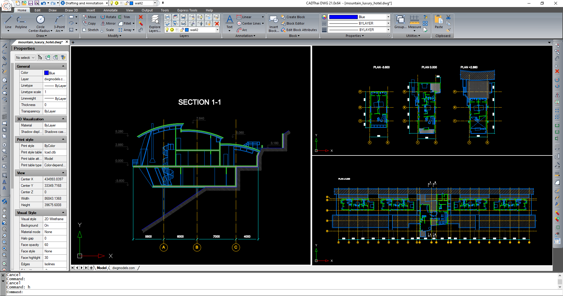Click Create Block
The width and height of the screenshot is (563, 296).
[293, 17]
